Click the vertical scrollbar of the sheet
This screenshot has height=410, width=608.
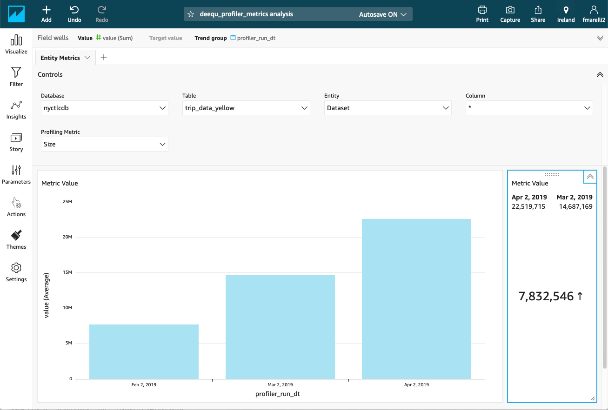coord(605,267)
